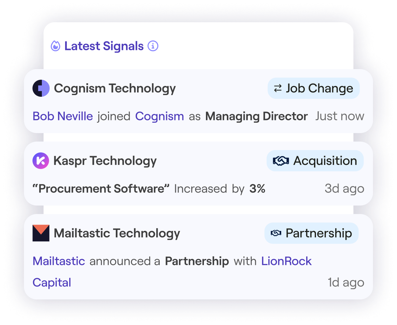This screenshot has width=397, height=325.
Task: Click the Mailtastic Technology company name
Action: pyautogui.click(x=117, y=233)
